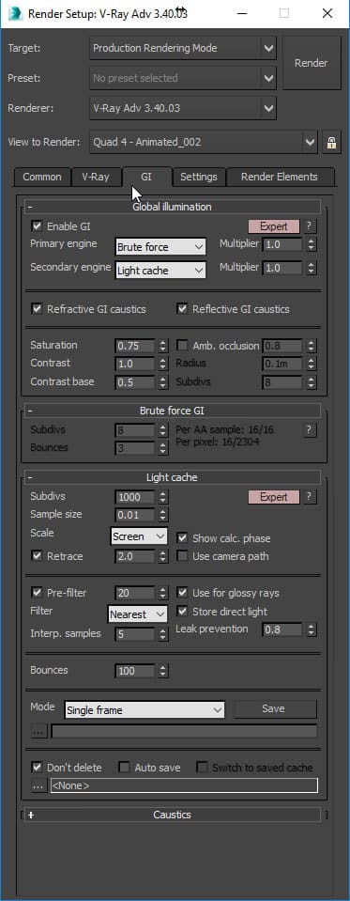
Task: Open help '?' in Brute force GI rollout
Action: point(310,429)
